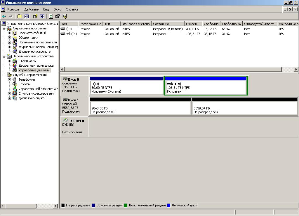Expand the Диспетчер служб IIS node
The image size is (299, 216).
pos(10,98)
